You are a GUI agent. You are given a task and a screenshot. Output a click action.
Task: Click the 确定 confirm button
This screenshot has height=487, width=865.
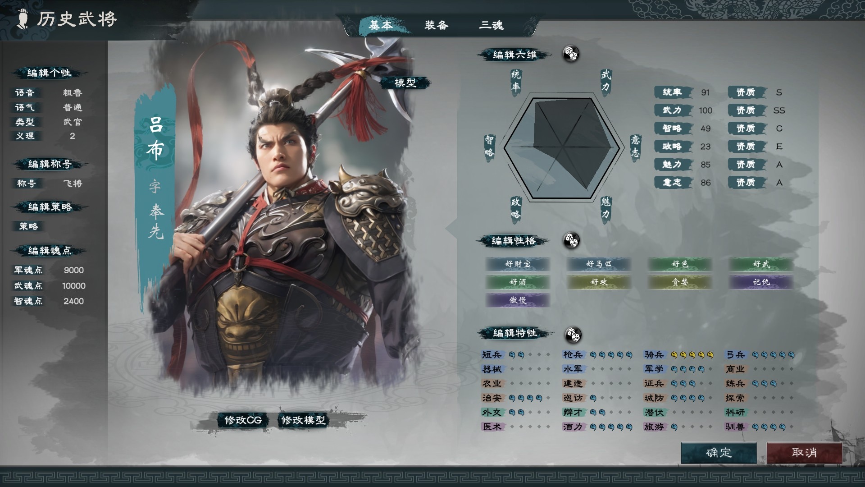click(719, 453)
